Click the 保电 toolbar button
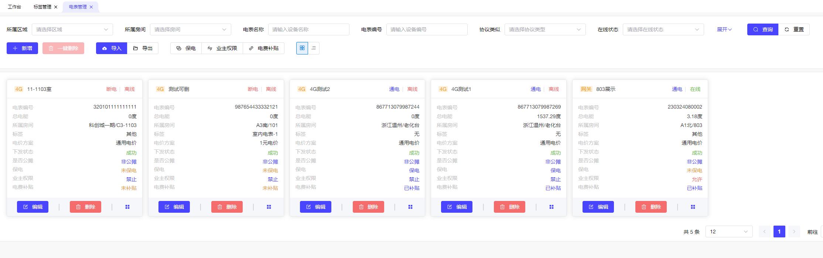The width and height of the screenshot is (823, 258). click(x=186, y=48)
